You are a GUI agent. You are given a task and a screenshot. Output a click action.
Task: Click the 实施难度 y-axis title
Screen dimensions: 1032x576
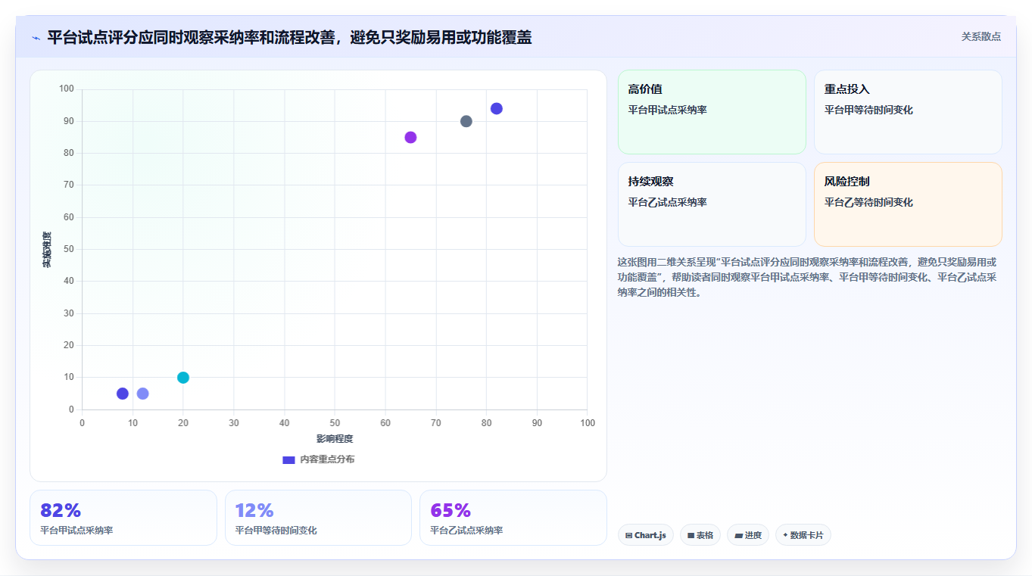[x=47, y=250]
